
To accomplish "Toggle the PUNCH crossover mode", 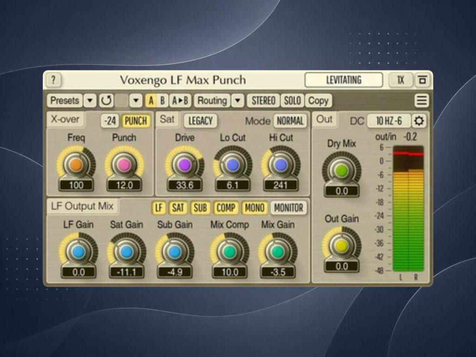I will (136, 121).
